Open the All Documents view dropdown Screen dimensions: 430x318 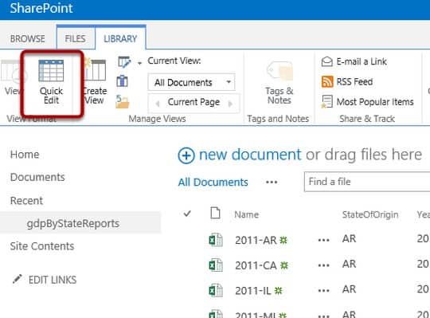click(x=191, y=82)
